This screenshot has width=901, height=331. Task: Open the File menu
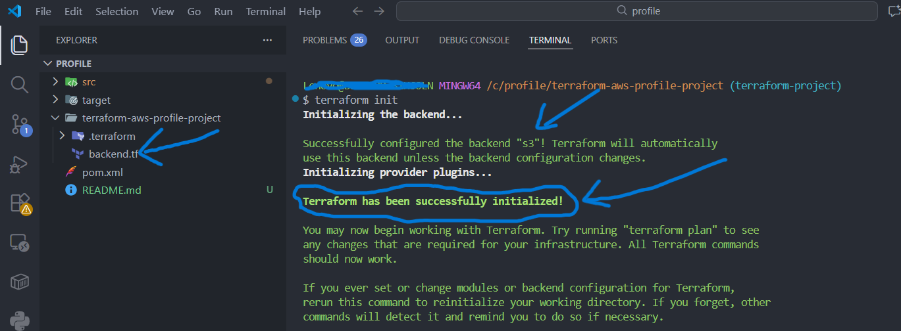pos(43,11)
